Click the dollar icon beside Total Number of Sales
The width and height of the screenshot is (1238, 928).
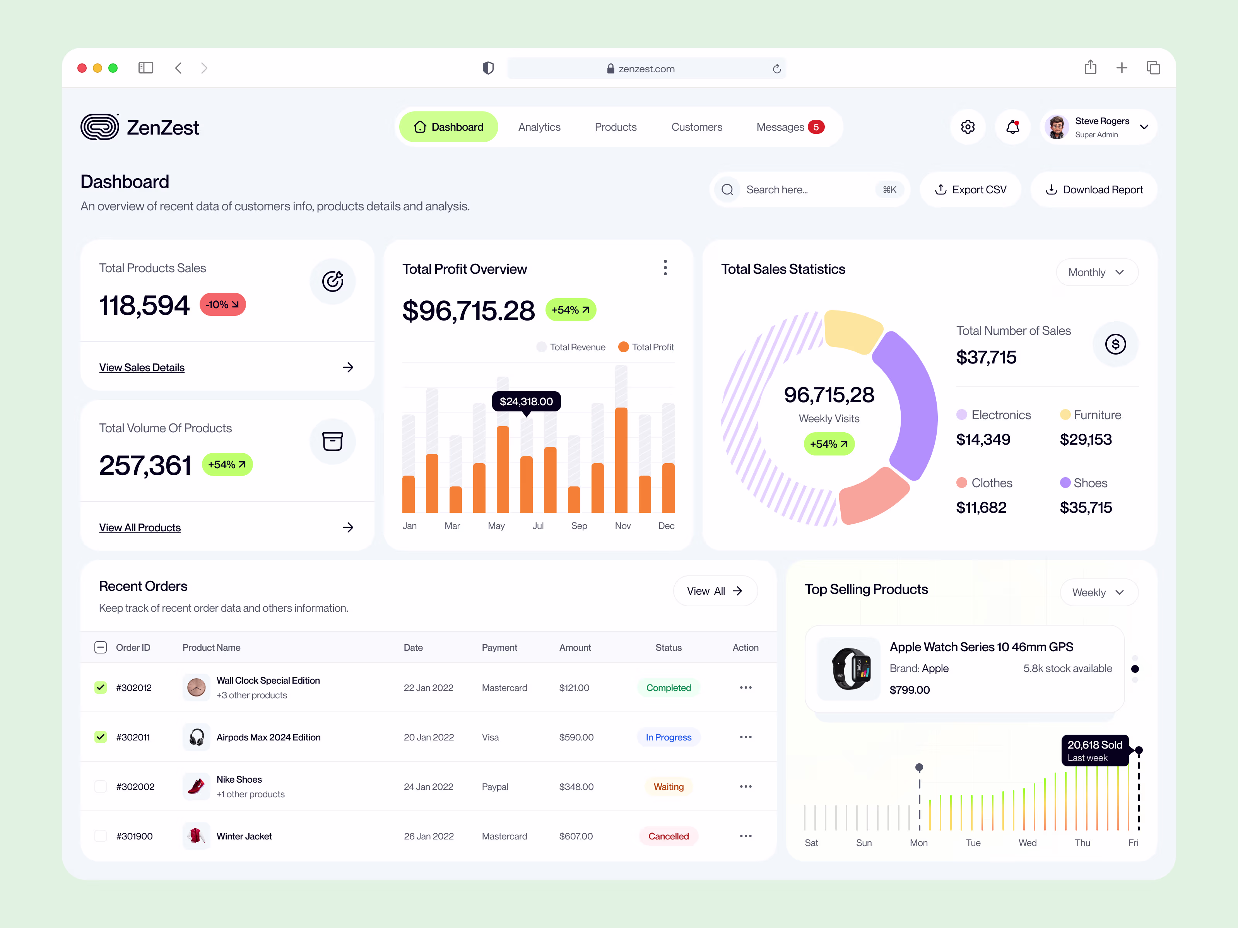[1116, 344]
